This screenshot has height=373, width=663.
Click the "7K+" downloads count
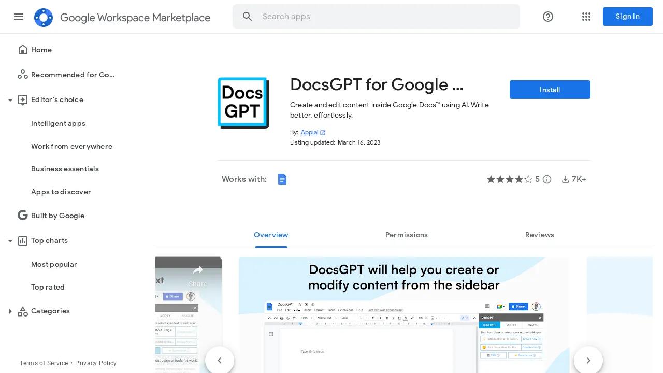pyautogui.click(x=579, y=179)
